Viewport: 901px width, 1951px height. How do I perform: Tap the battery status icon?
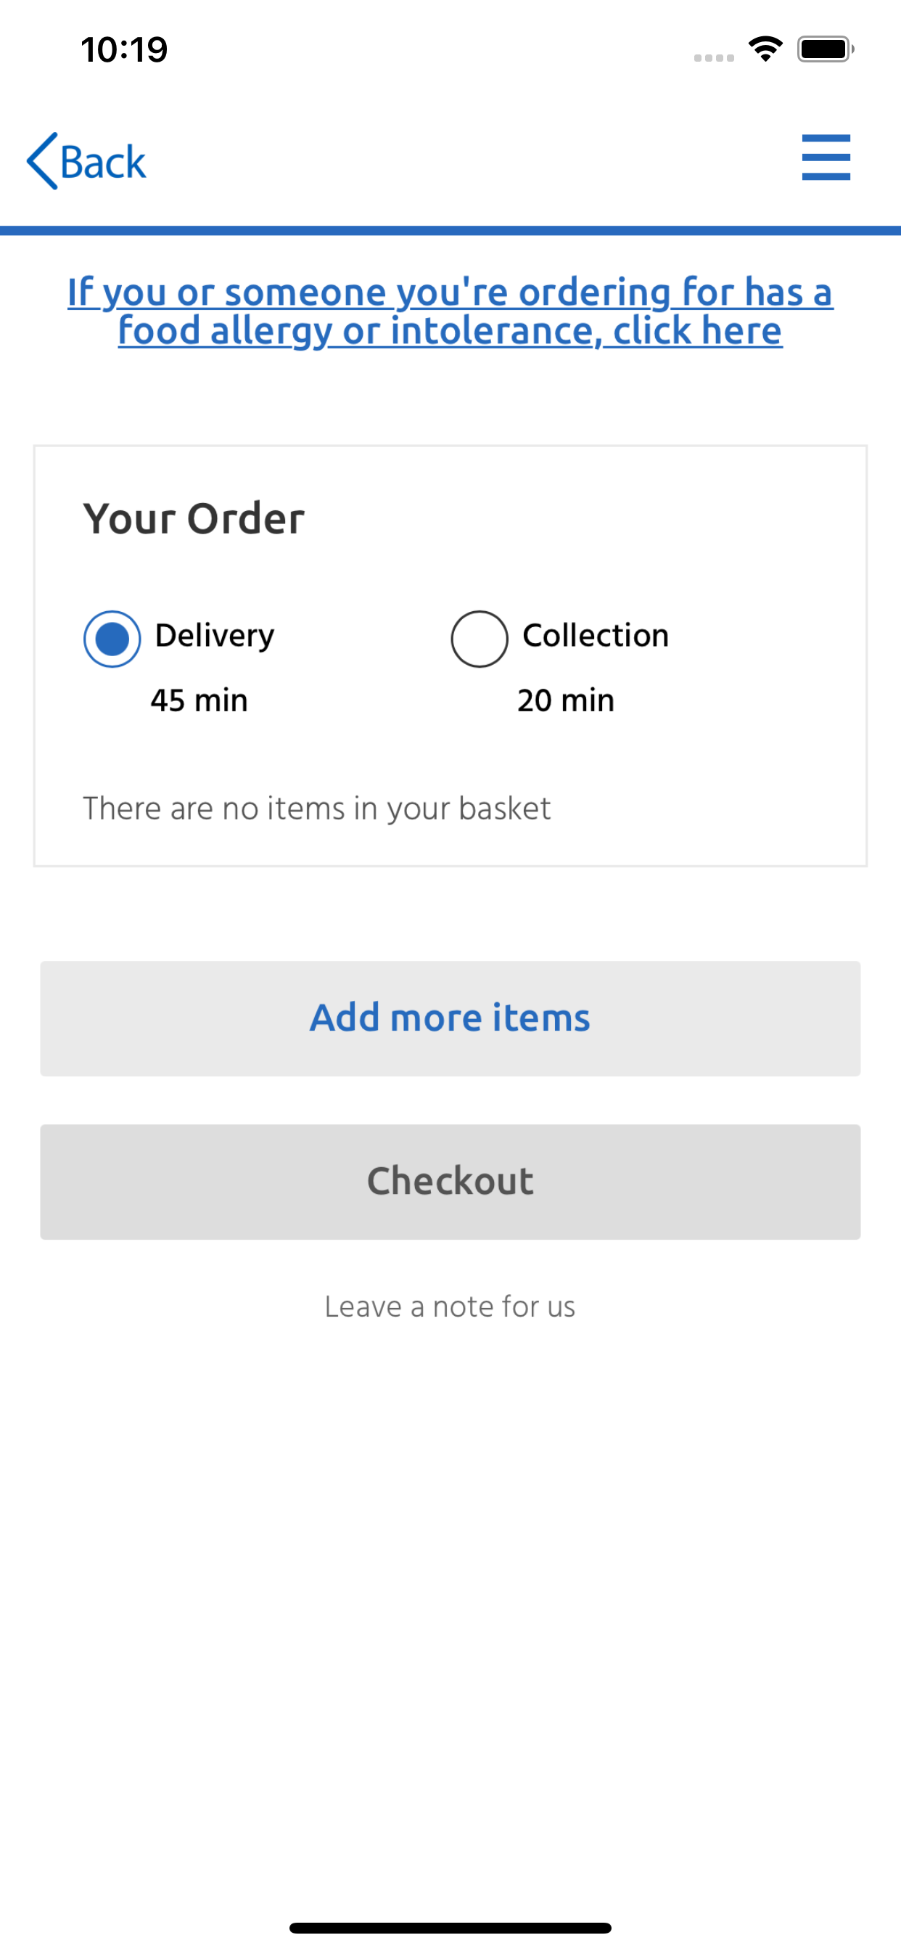(826, 49)
